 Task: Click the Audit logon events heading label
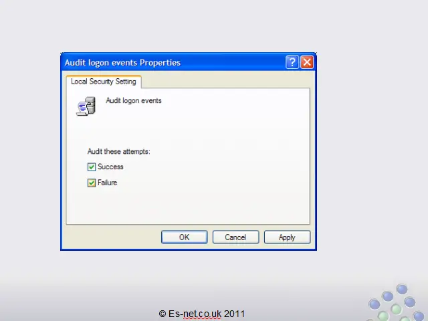[134, 101]
